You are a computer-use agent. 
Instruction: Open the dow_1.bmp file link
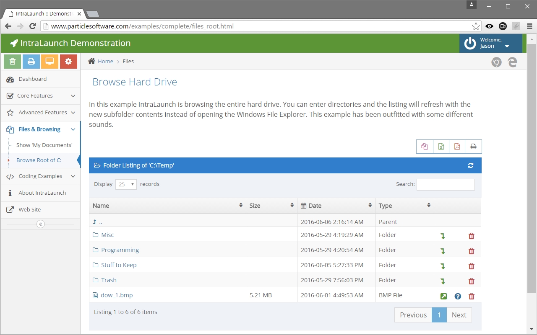click(117, 295)
